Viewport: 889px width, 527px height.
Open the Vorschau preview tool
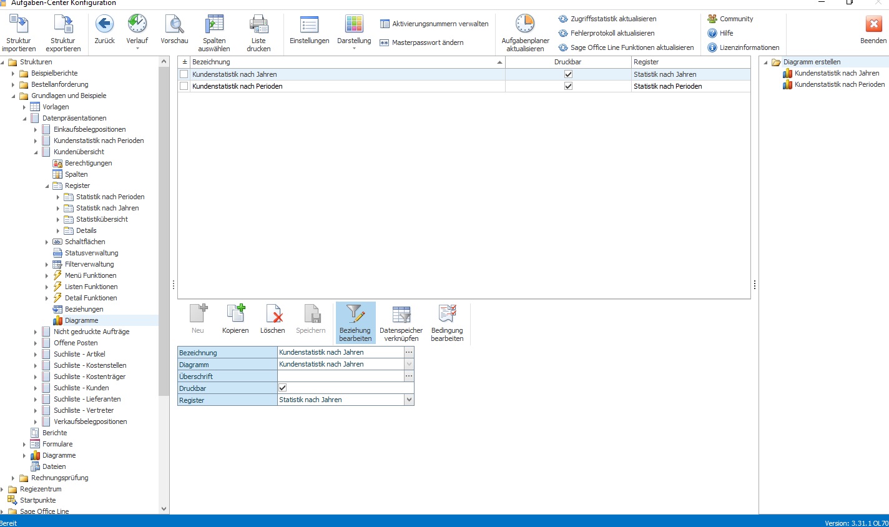[x=174, y=24]
